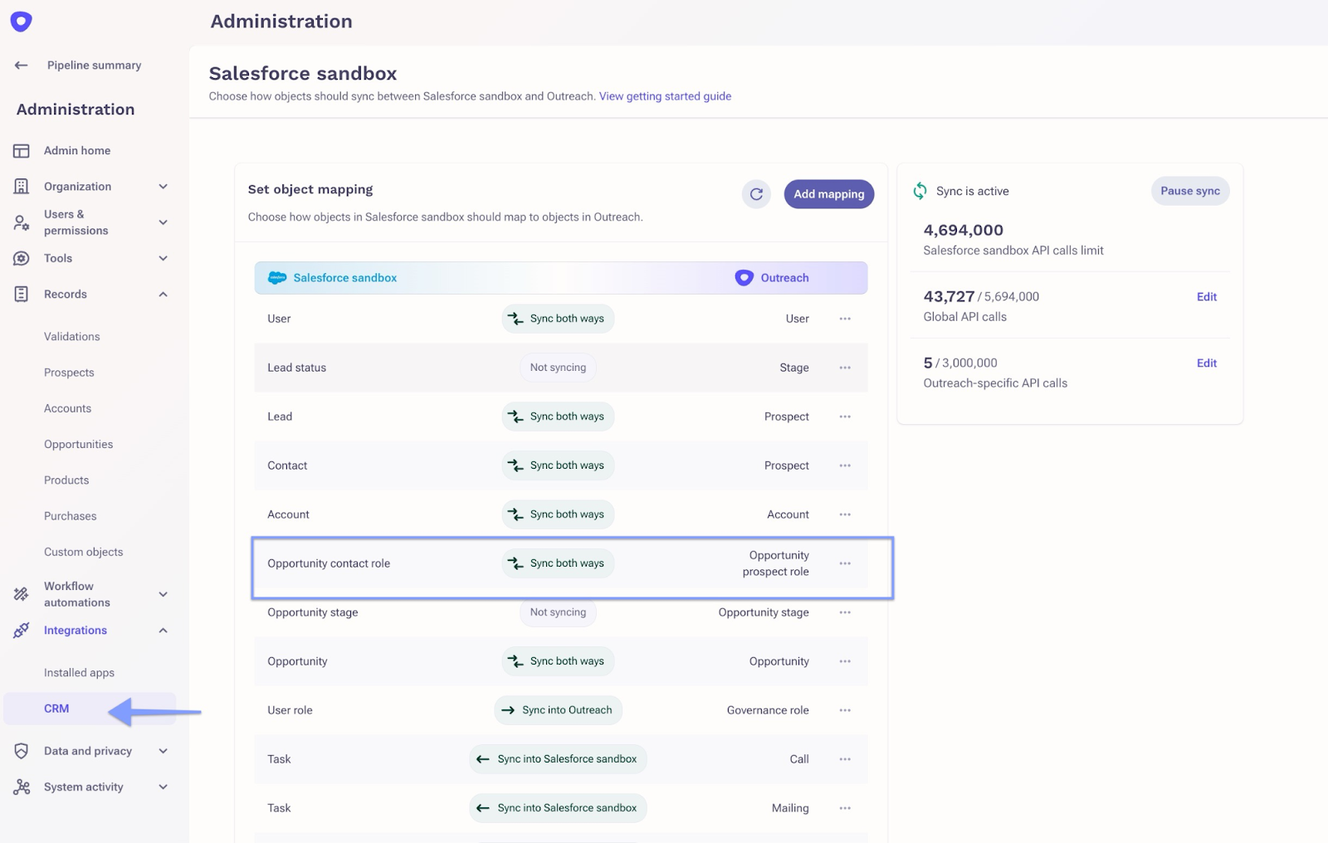This screenshot has height=843, width=1328.
Task: Expand the System activity chevron
Action: pyautogui.click(x=164, y=787)
